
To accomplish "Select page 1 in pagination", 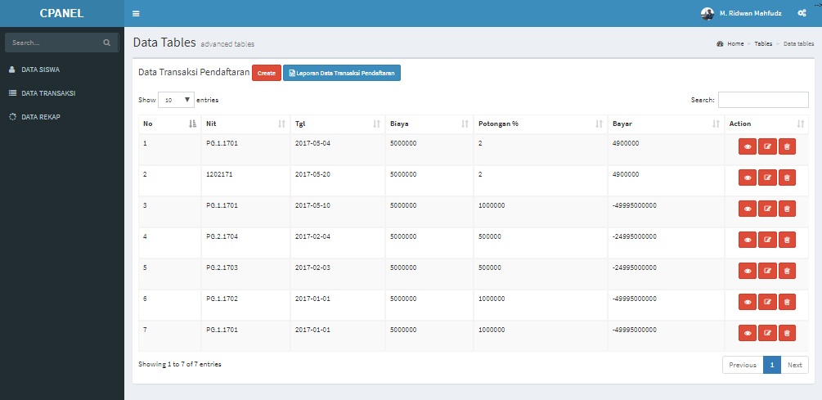I will [771, 365].
